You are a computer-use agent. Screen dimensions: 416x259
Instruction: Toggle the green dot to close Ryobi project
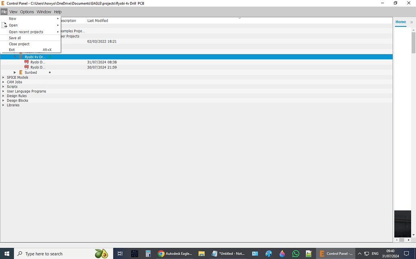50,57
